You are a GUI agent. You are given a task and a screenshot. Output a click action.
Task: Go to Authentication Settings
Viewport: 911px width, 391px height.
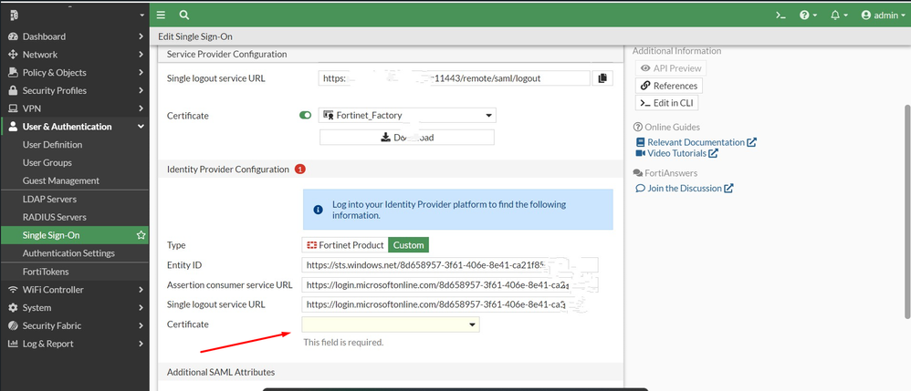pyautogui.click(x=75, y=253)
